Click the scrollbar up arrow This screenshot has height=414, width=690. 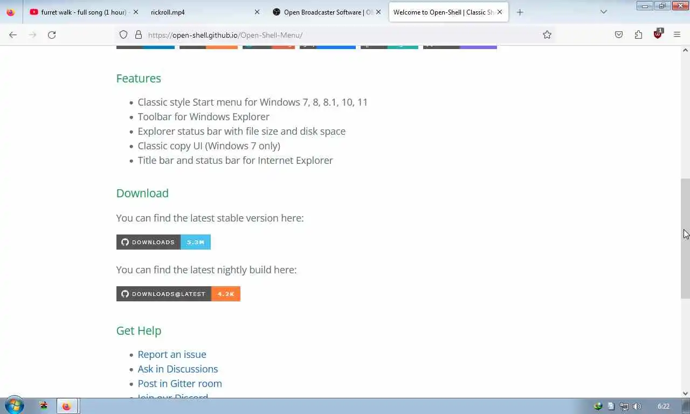685,50
